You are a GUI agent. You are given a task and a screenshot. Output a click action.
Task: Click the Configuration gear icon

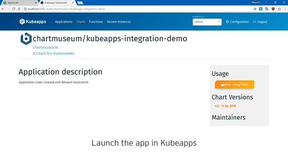tap(227, 22)
